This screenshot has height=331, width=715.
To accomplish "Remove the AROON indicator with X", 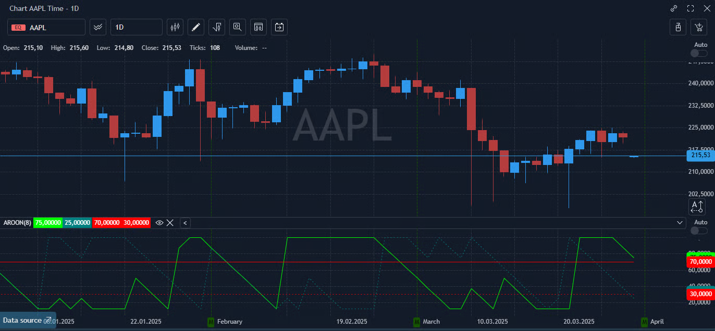I will pyautogui.click(x=170, y=223).
